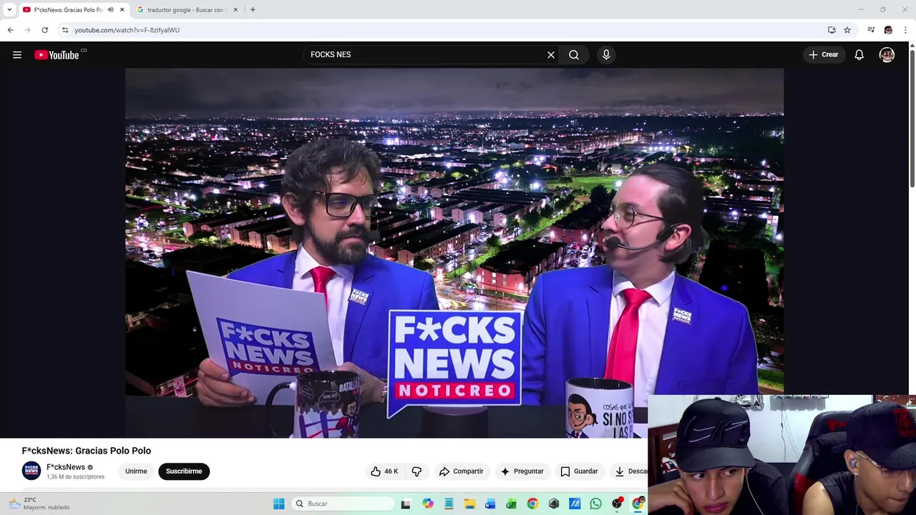Viewport: 916px width, 515px height.
Task: Open Chrome profile avatar
Action: (888, 30)
